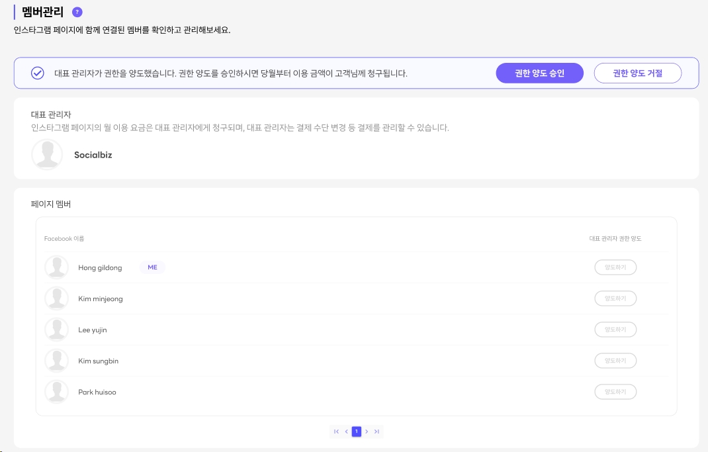Click Kim minjeong's avatar icon

[x=56, y=298]
